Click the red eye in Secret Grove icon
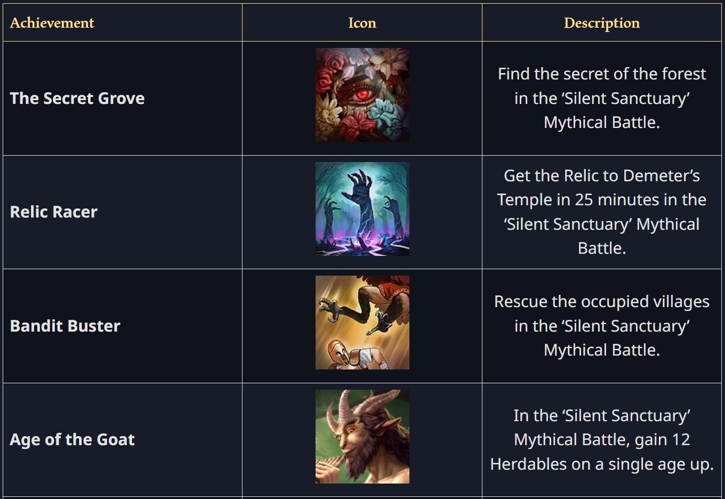Image resolution: width=725 pixels, height=499 pixels. pos(363,95)
